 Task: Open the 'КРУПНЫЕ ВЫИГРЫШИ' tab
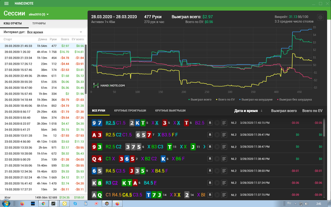tap(170, 111)
